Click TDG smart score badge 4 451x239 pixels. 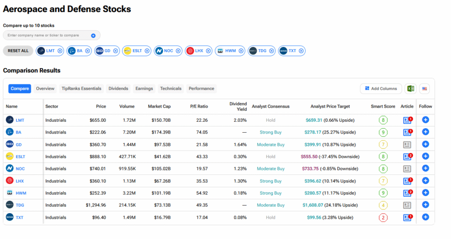click(x=383, y=206)
